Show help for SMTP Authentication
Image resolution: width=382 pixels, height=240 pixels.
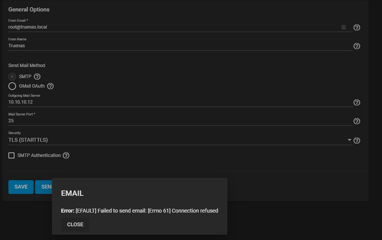coord(66,155)
